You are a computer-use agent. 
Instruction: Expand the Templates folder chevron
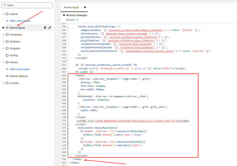click(x=3, y=35)
